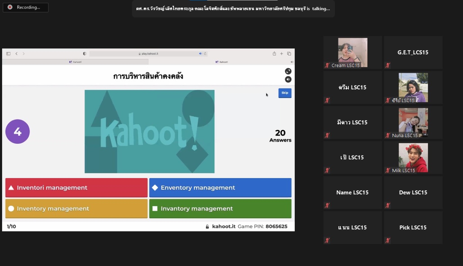Image resolution: width=463 pixels, height=266 pixels.
Task: Select the Name LSC15 participant tile
Action: pos(353,193)
